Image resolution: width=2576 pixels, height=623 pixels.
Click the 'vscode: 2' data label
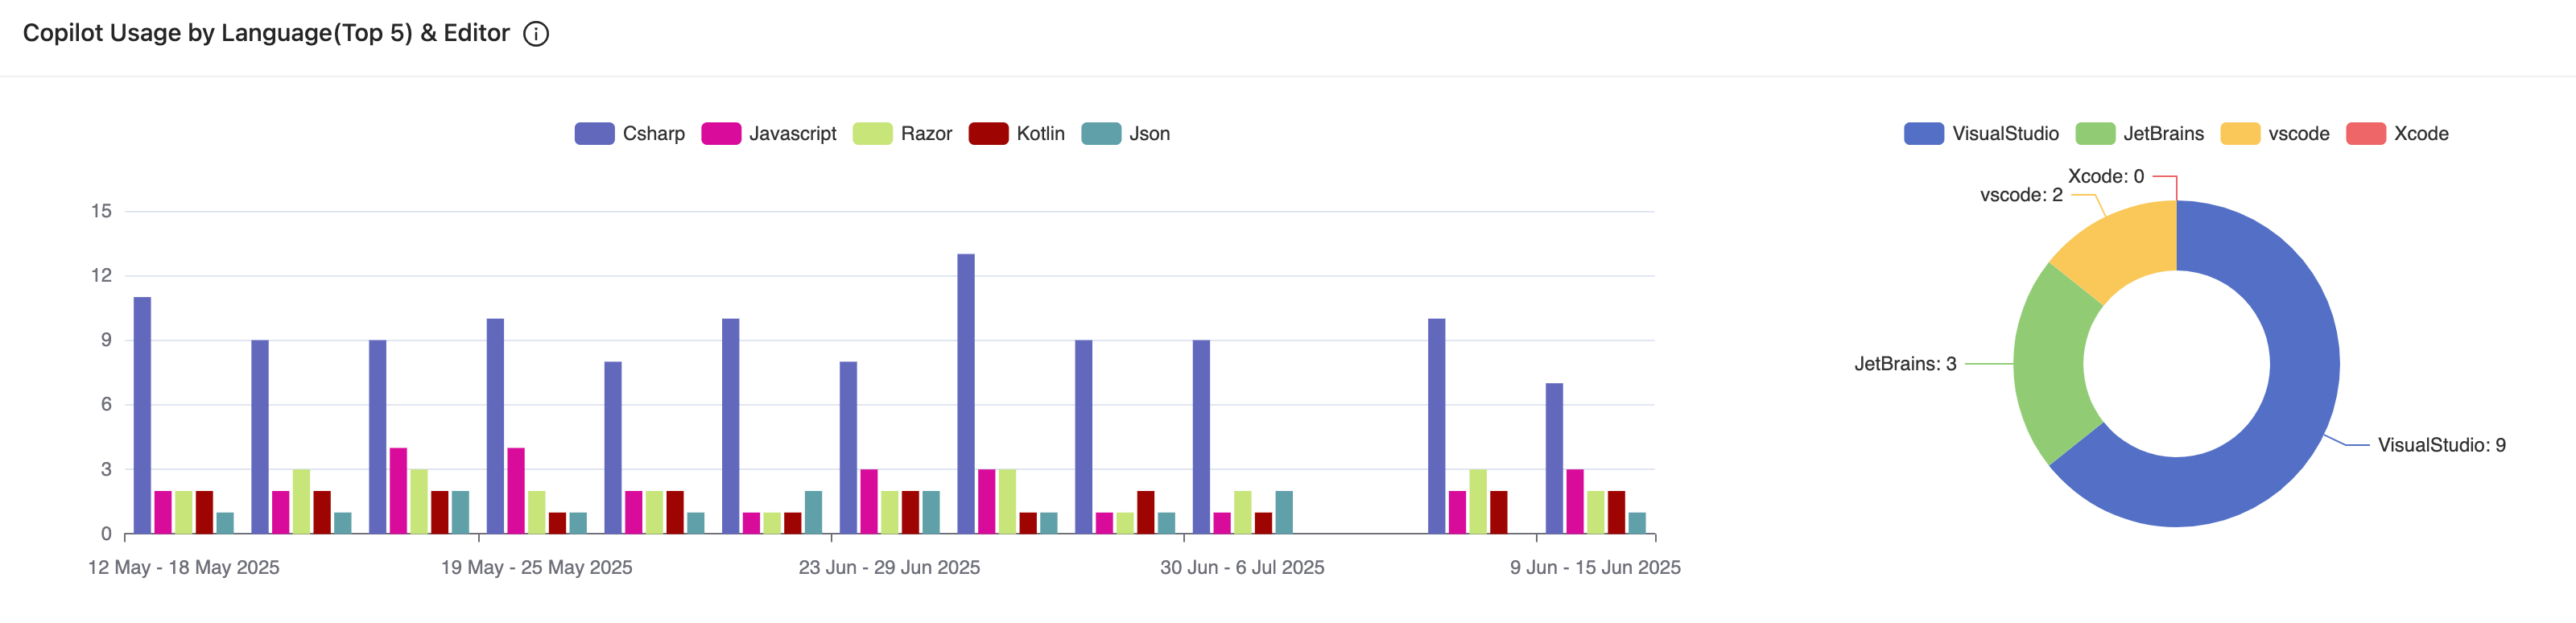click(2021, 195)
